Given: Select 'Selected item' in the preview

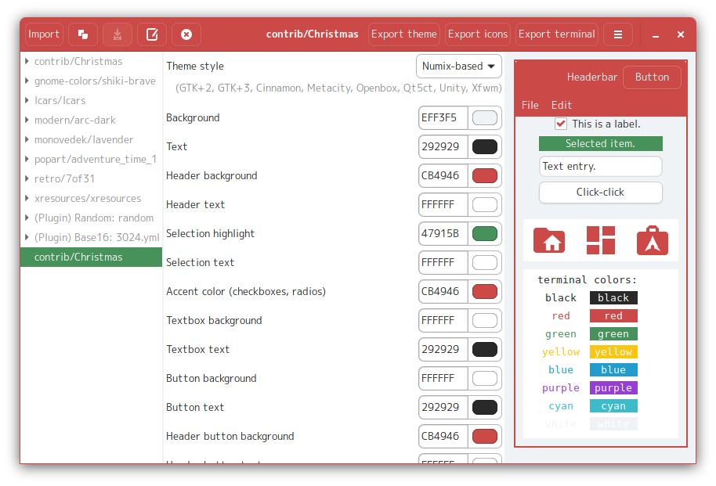Looking at the screenshot, I should point(600,144).
